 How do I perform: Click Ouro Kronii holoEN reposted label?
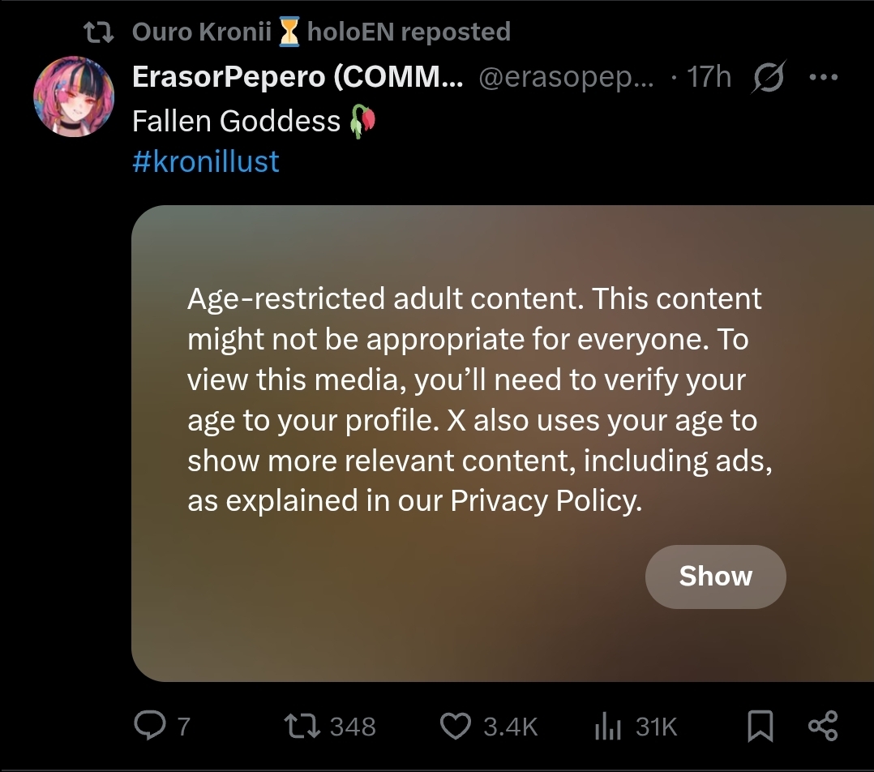coord(322,32)
